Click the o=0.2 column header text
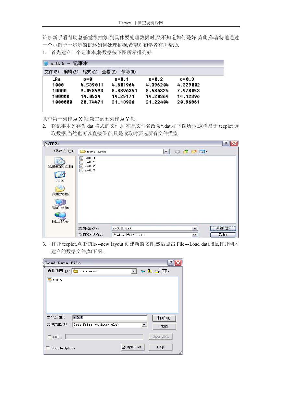This screenshot has height=398, width=282. (x=156, y=79)
